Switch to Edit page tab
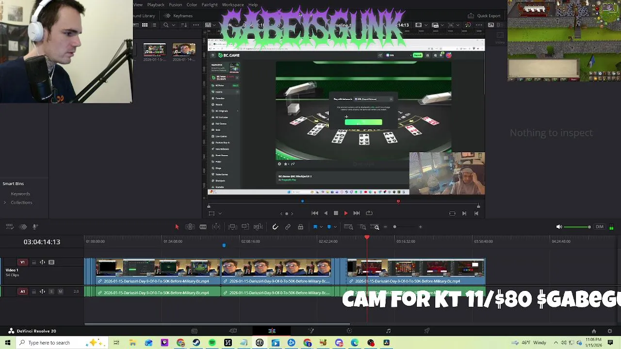The height and width of the screenshot is (349, 621). click(272, 331)
